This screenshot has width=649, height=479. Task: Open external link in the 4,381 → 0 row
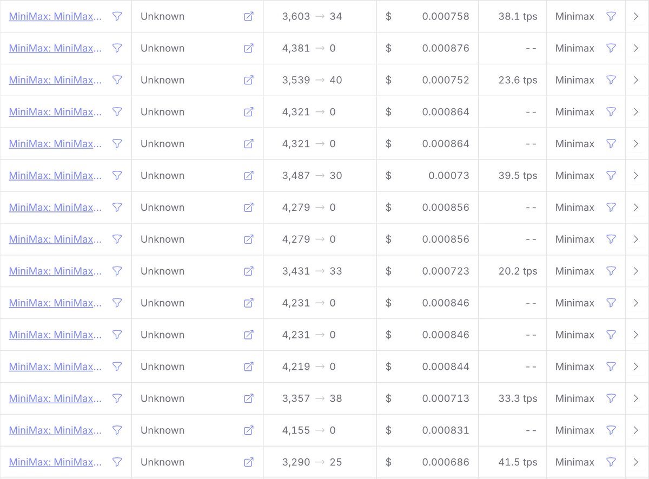pyautogui.click(x=249, y=48)
